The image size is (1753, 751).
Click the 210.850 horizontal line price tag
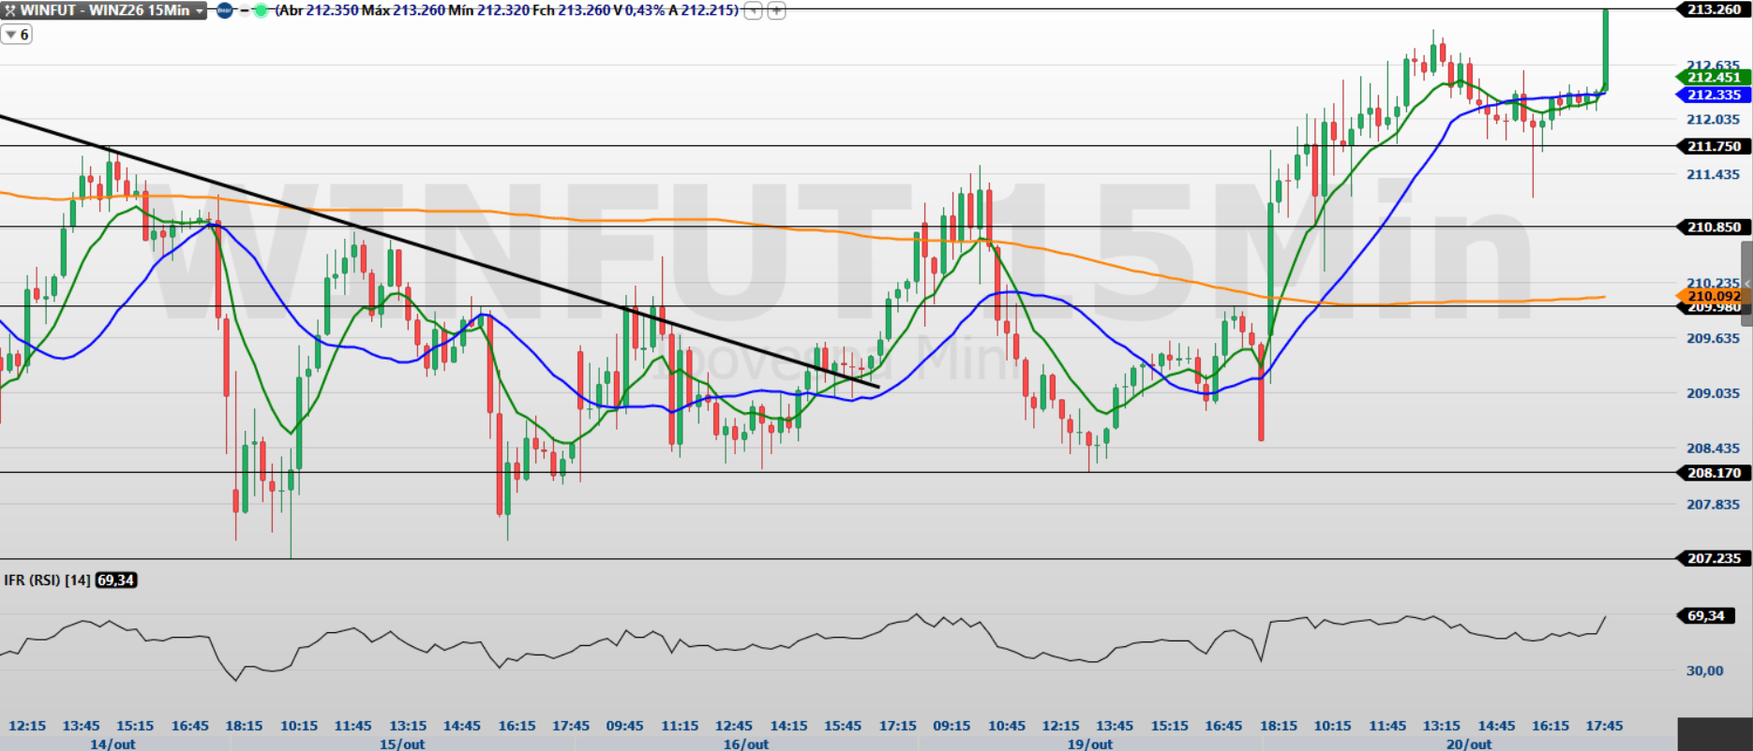[1713, 227]
